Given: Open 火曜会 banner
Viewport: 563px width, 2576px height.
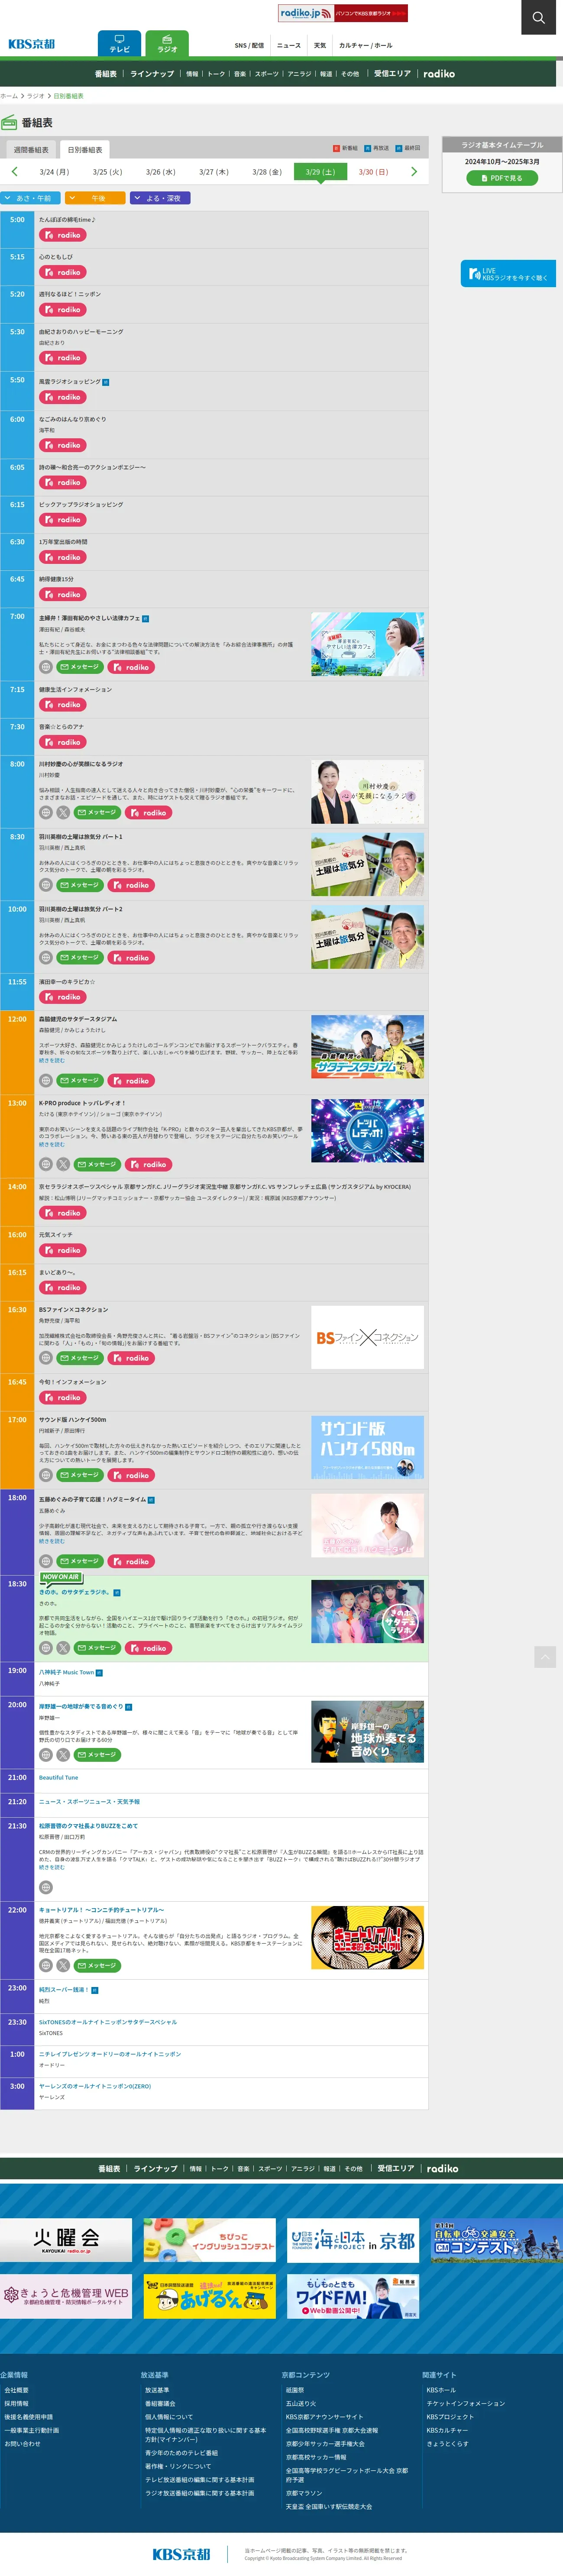Looking at the screenshot, I should [x=66, y=2240].
